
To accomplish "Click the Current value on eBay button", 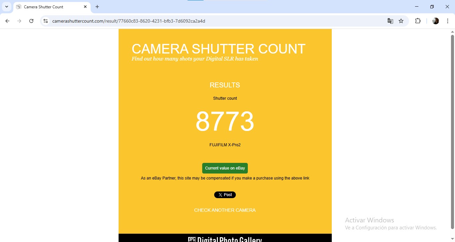I will (225, 168).
